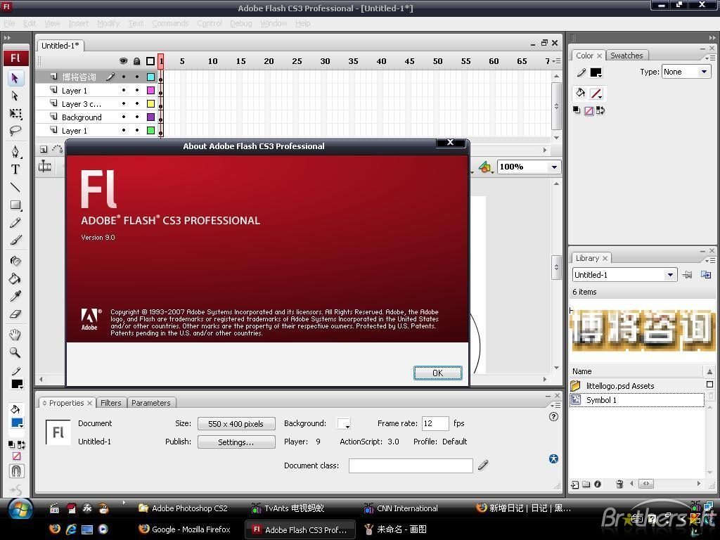720x540 pixels.
Task: Open the Library document selector dropdown
Action: pyautogui.click(x=669, y=274)
